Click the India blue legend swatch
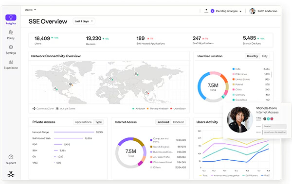This screenshot has width=292, height=184. [233, 69]
